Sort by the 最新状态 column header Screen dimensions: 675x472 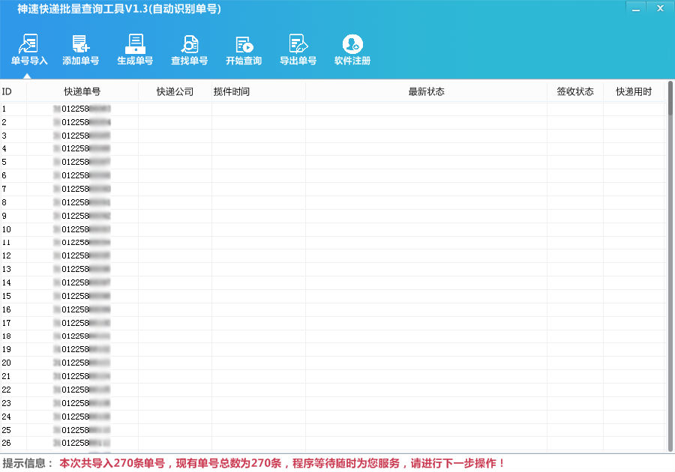click(426, 91)
